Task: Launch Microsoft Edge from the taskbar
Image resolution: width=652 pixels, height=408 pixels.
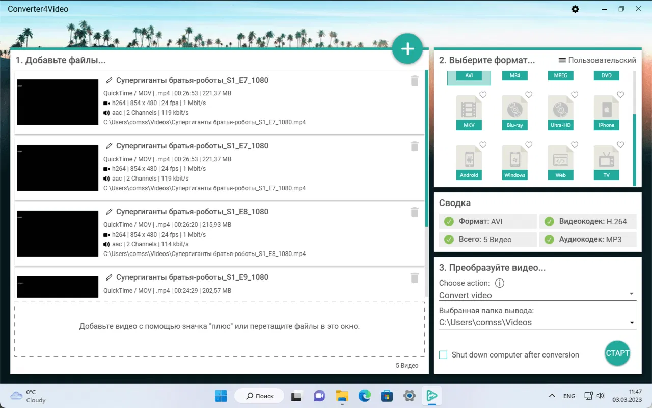Action: pos(364,396)
